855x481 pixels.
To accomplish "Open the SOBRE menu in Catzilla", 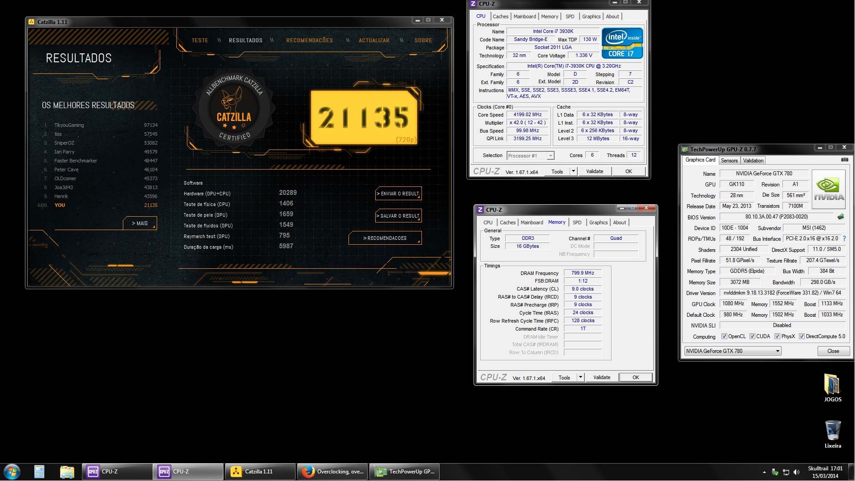I will tap(423, 40).
